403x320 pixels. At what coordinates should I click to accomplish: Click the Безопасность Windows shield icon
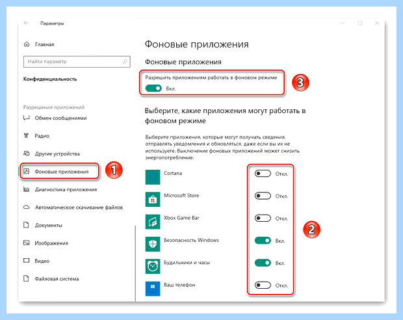coord(153,244)
